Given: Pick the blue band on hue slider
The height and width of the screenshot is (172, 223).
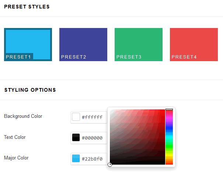Looking at the screenshot, I should (169, 128).
